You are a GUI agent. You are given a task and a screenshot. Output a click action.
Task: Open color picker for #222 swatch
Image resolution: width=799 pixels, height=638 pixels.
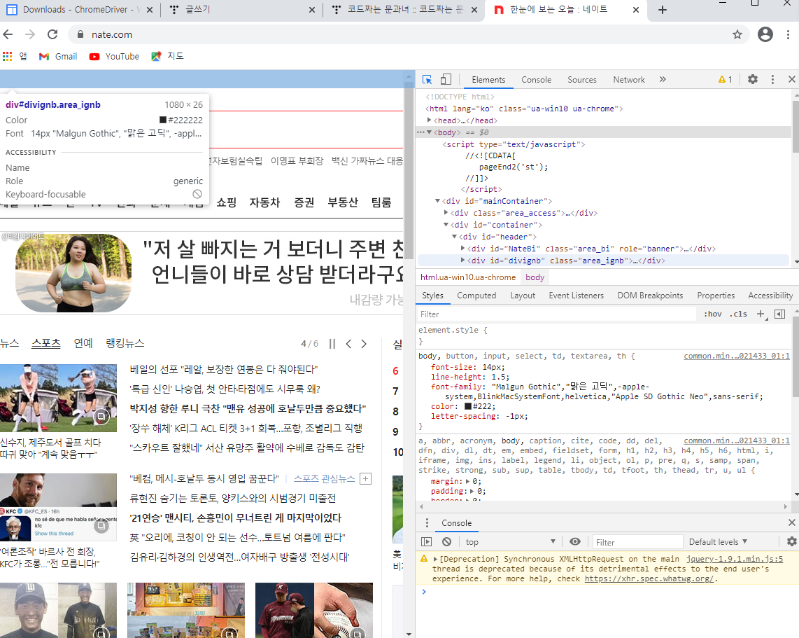[468, 407]
